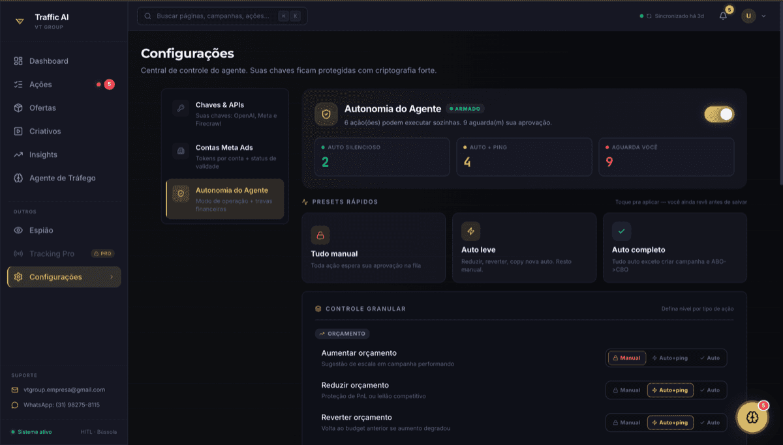Open the user menu dropdown arrow
Image resolution: width=783 pixels, height=445 pixels.
tap(763, 16)
